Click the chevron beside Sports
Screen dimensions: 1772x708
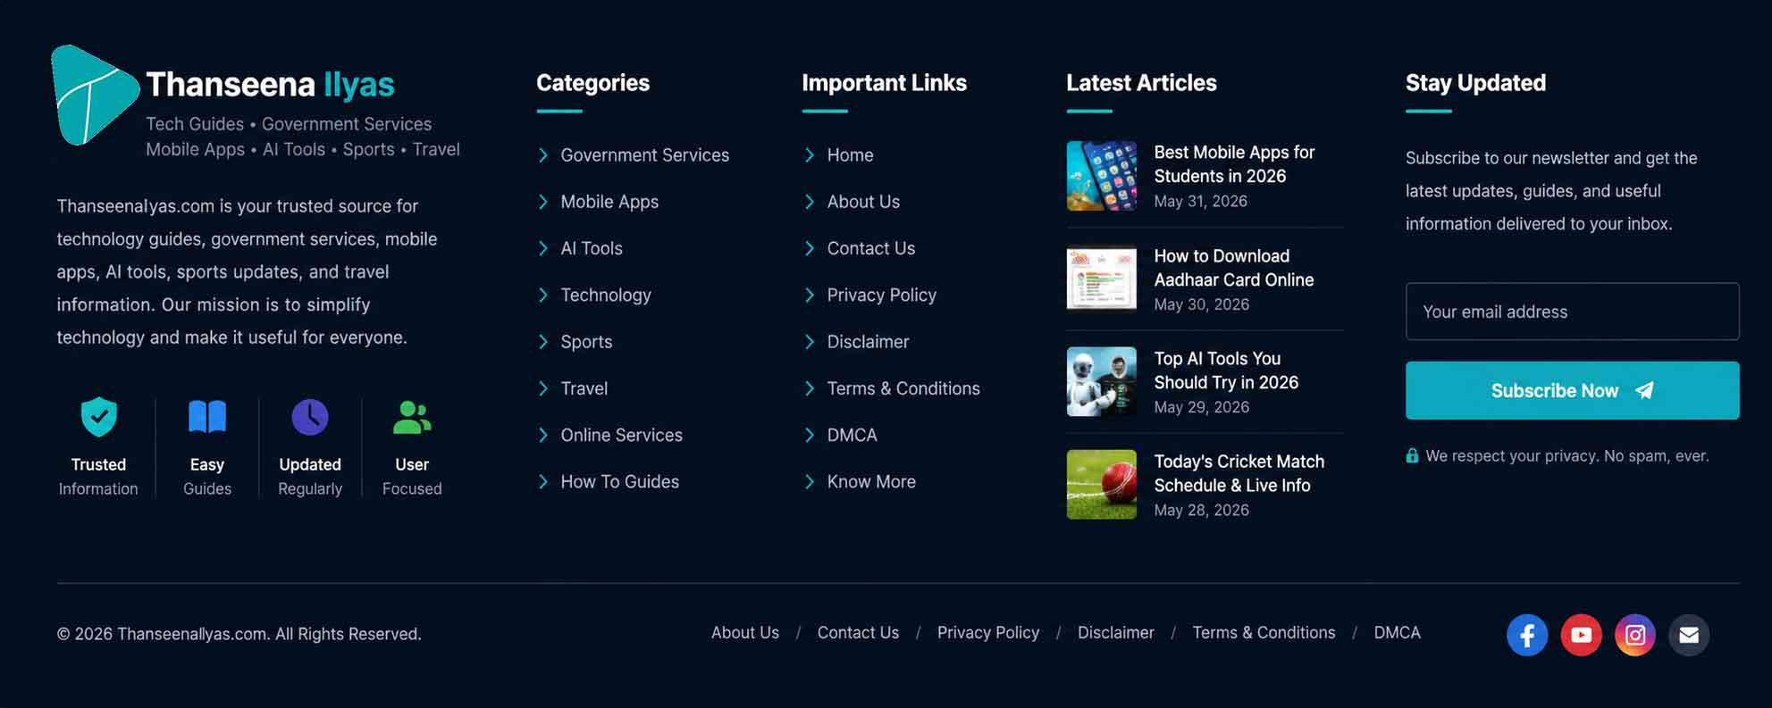tap(543, 342)
